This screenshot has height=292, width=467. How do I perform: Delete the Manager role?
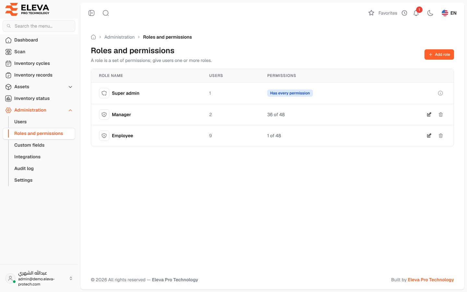click(441, 115)
